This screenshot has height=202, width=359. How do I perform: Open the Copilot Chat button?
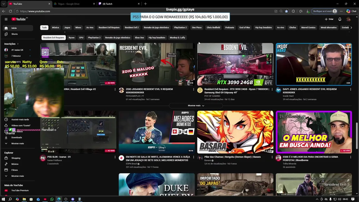pyautogui.click(x=351, y=11)
